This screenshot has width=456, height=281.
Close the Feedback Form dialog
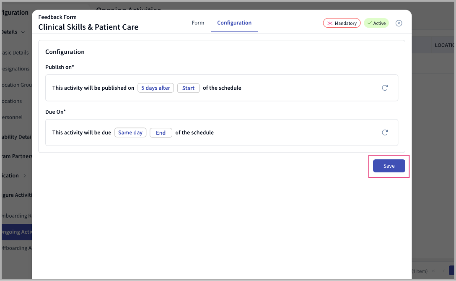(x=399, y=23)
